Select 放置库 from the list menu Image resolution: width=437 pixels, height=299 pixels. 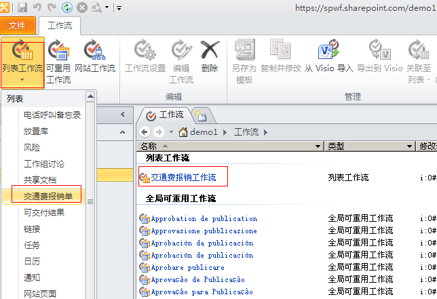pos(43,131)
